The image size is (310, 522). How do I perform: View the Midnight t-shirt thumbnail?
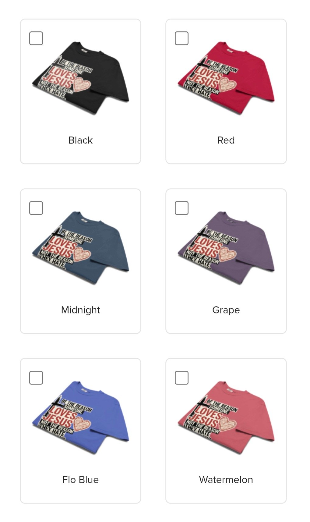[81, 248]
